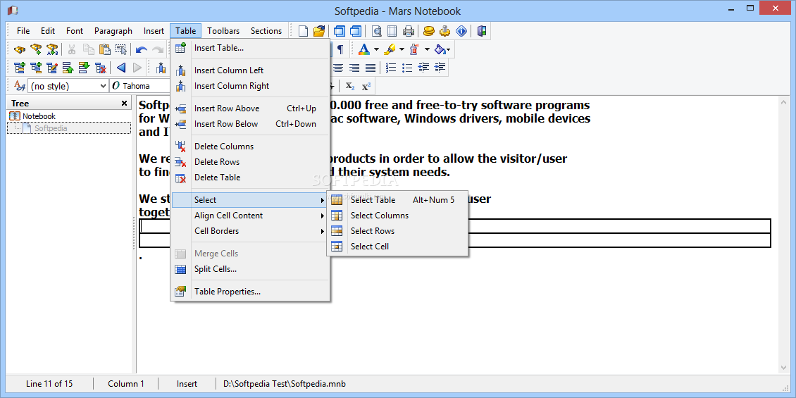
Task: Click Select Table in the submenu
Action: (397, 200)
